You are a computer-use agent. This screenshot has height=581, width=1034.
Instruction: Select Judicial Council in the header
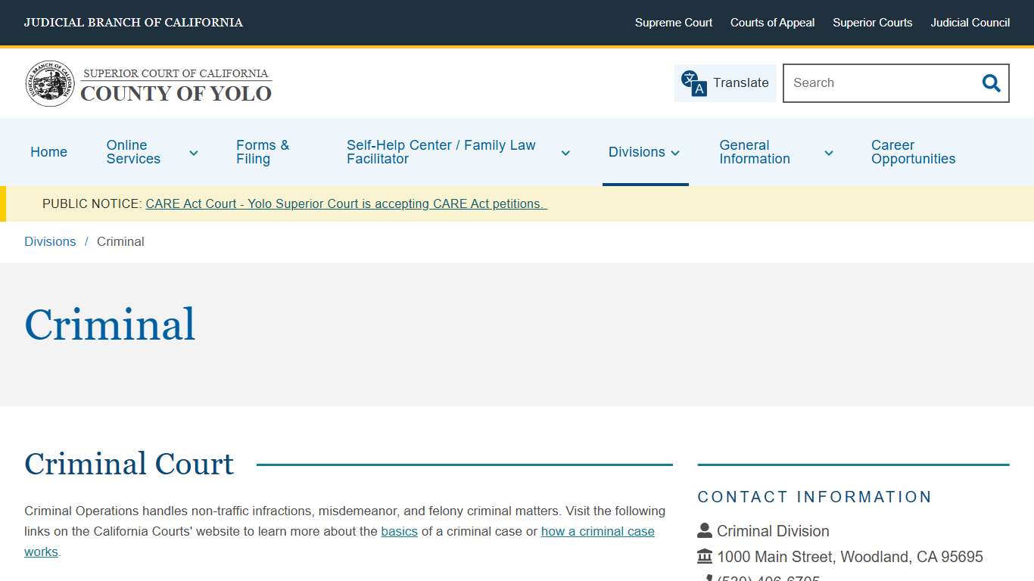(970, 23)
